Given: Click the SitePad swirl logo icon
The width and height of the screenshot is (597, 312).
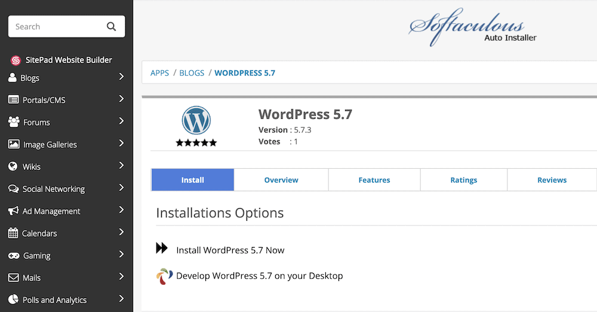Looking at the screenshot, I should (x=16, y=60).
